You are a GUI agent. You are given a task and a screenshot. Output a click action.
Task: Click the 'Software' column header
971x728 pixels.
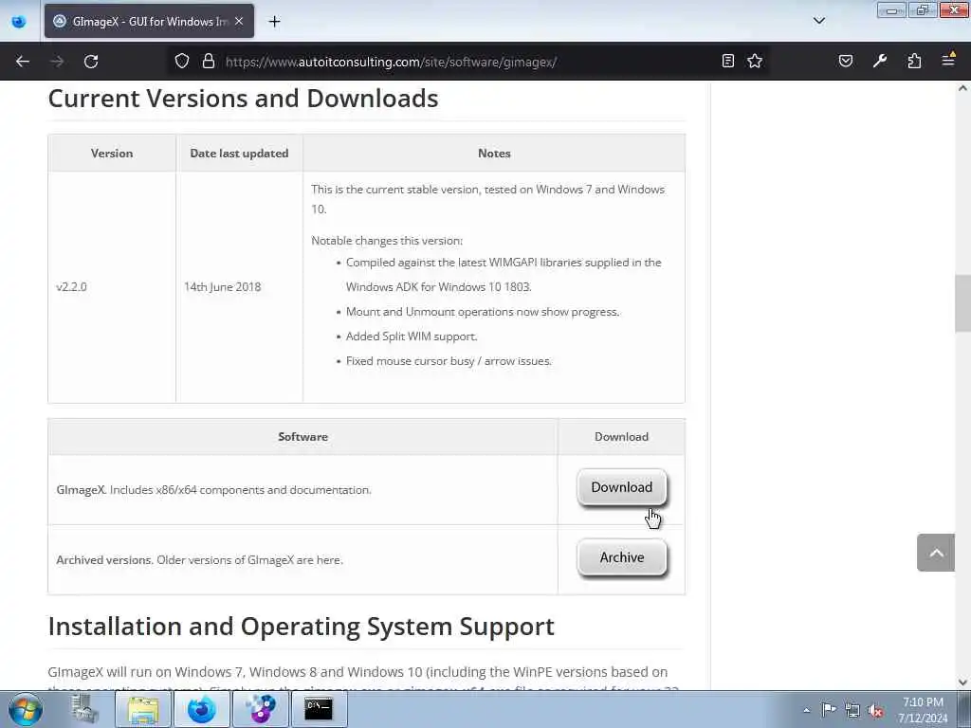[x=302, y=436]
